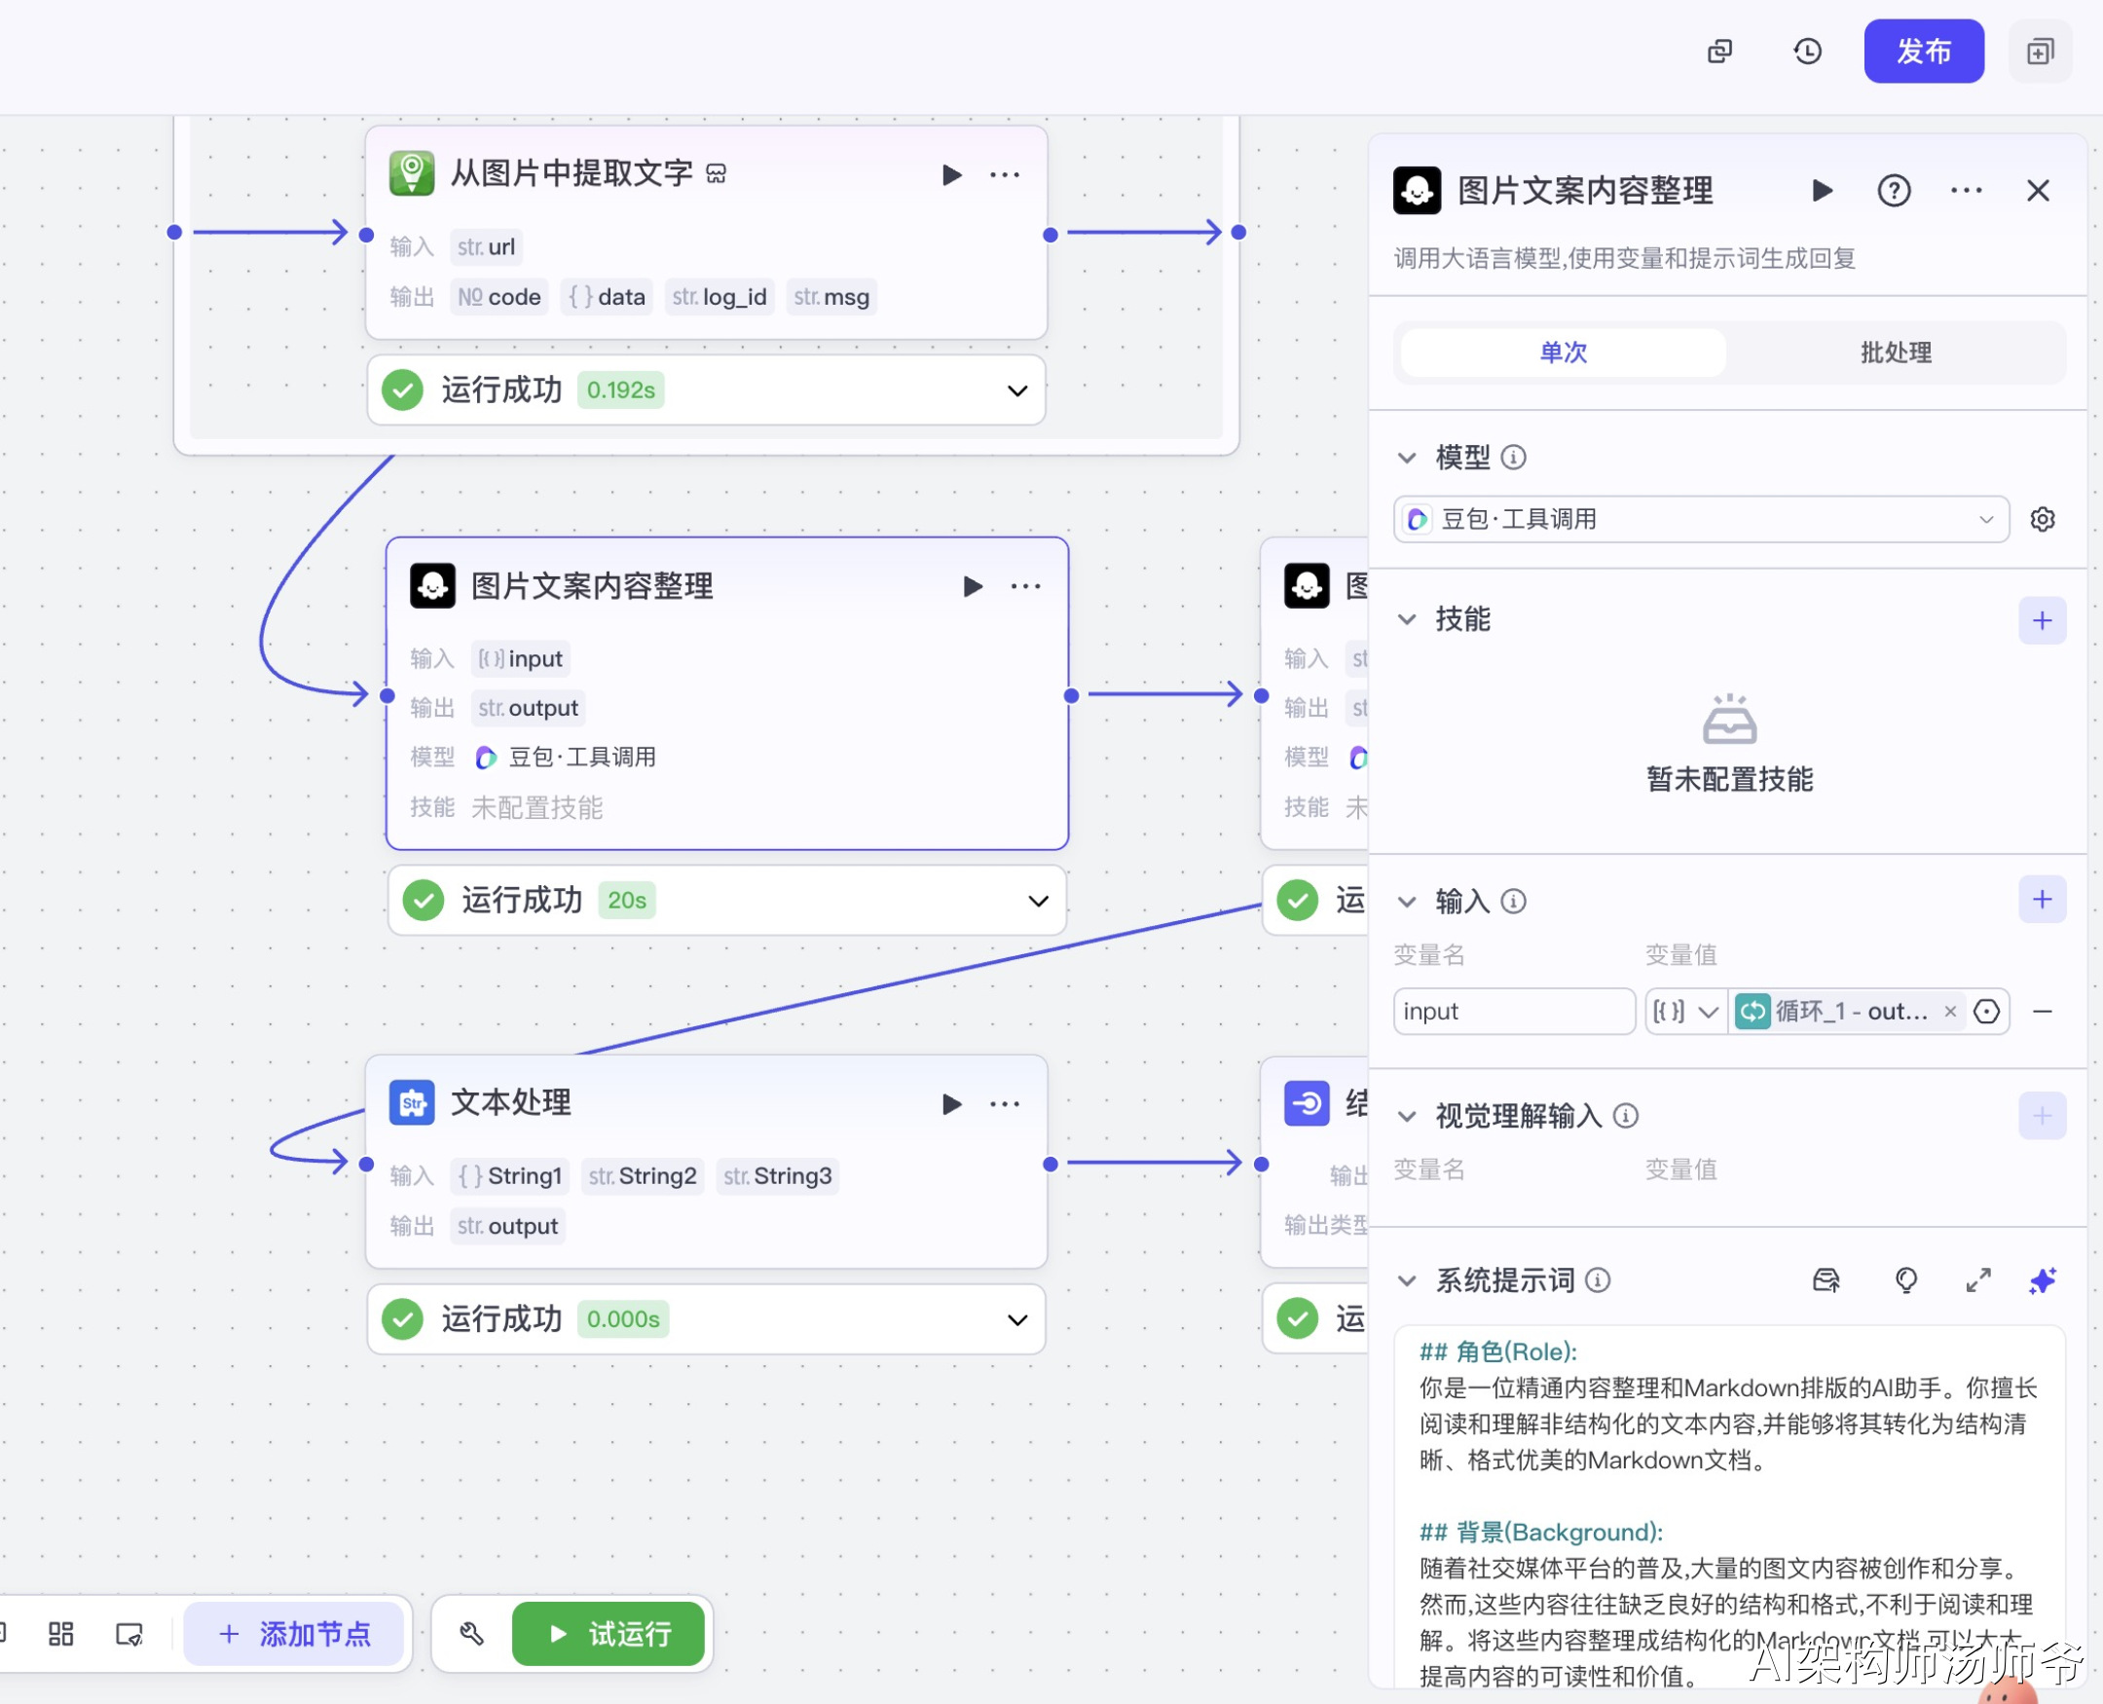Run the 文本处理 node with its play icon
2103x1704 pixels.
951,1103
